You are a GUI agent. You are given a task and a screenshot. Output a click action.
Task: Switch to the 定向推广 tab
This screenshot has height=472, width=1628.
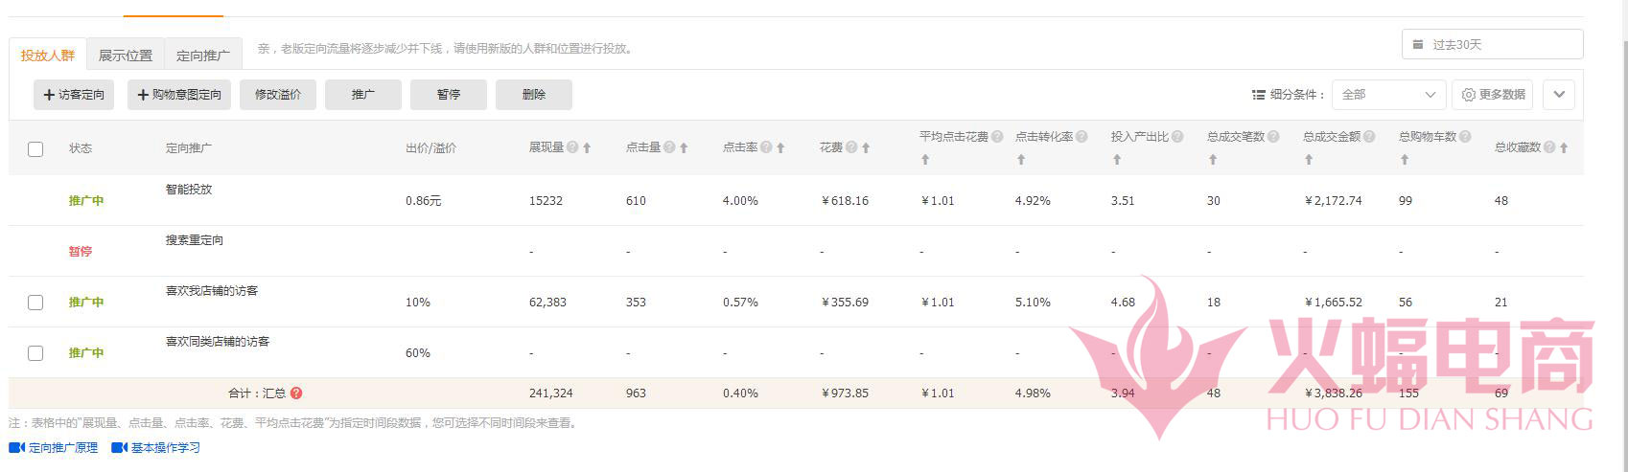(x=203, y=56)
